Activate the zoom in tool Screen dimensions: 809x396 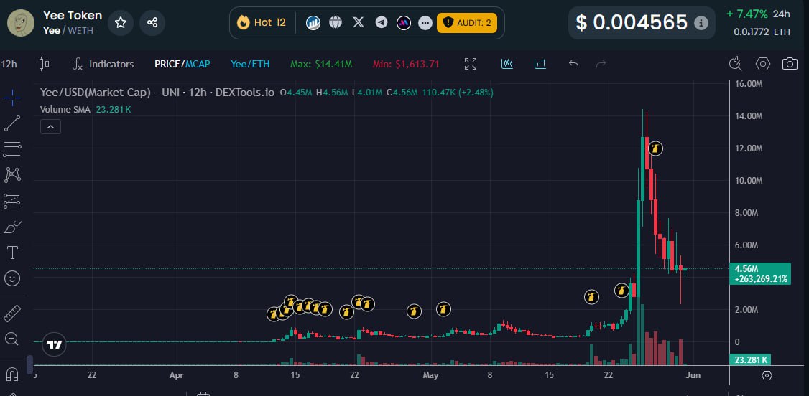(x=12, y=339)
